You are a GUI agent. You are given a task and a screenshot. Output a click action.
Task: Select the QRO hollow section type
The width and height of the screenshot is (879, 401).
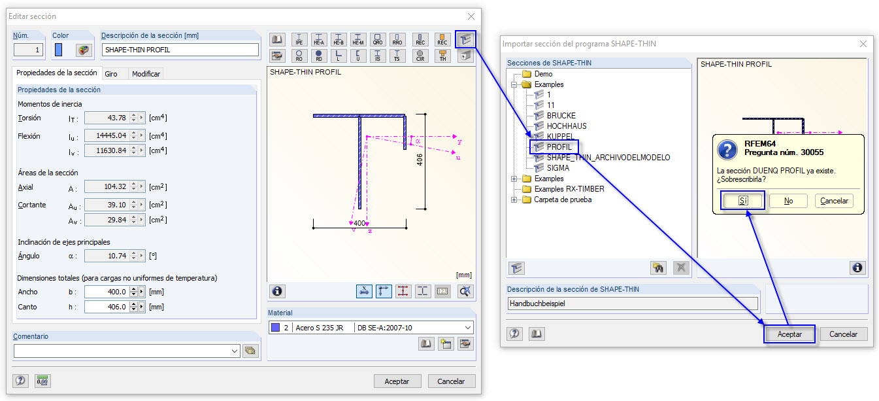(x=378, y=39)
